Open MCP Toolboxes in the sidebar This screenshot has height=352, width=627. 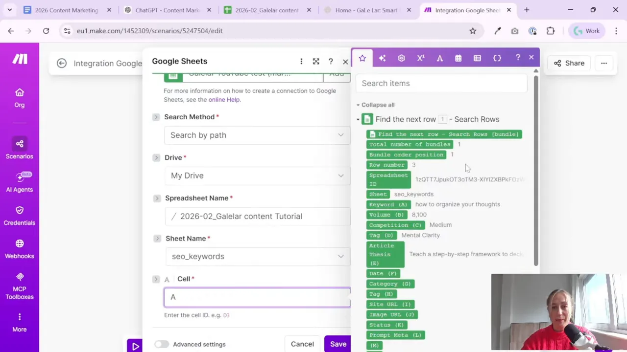[20, 286]
